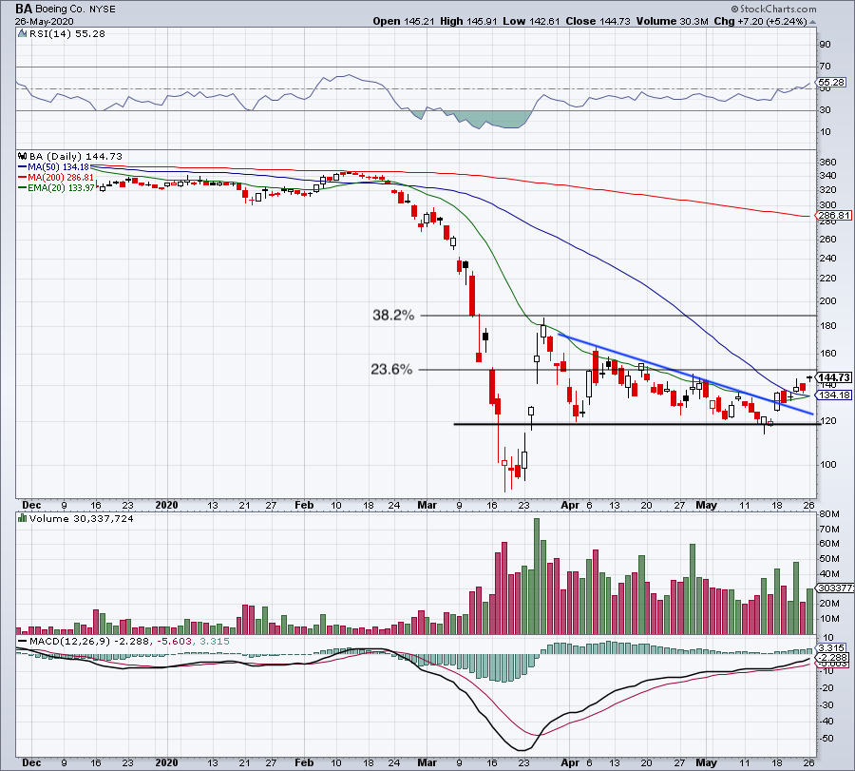Screen dimensions: 855x771
Task: Click the 23.6% Fibonacci retracement label
Action: 391,370
